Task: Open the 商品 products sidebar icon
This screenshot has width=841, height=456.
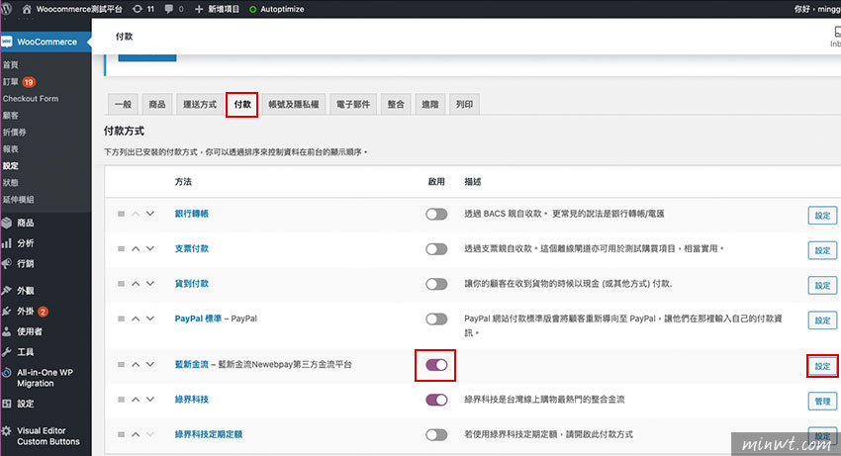Action: click(x=7, y=223)
